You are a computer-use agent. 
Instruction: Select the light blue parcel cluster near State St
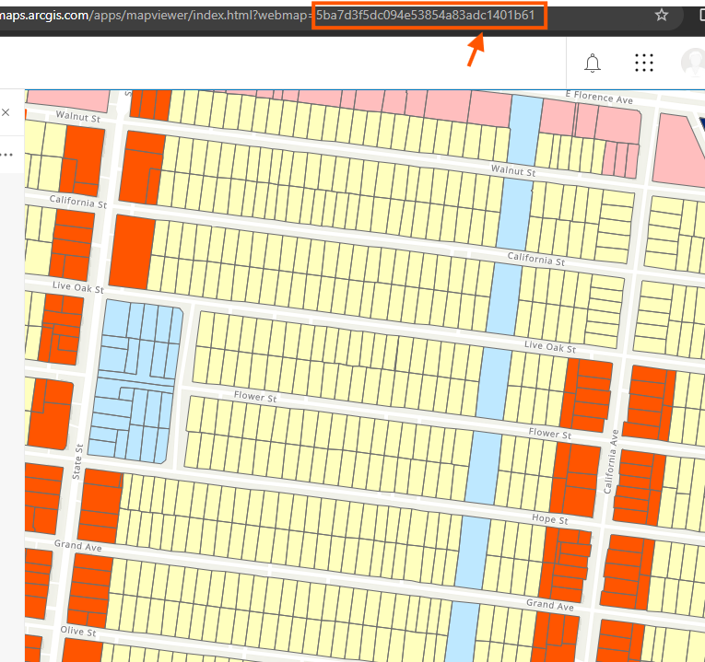click(140, 379)
